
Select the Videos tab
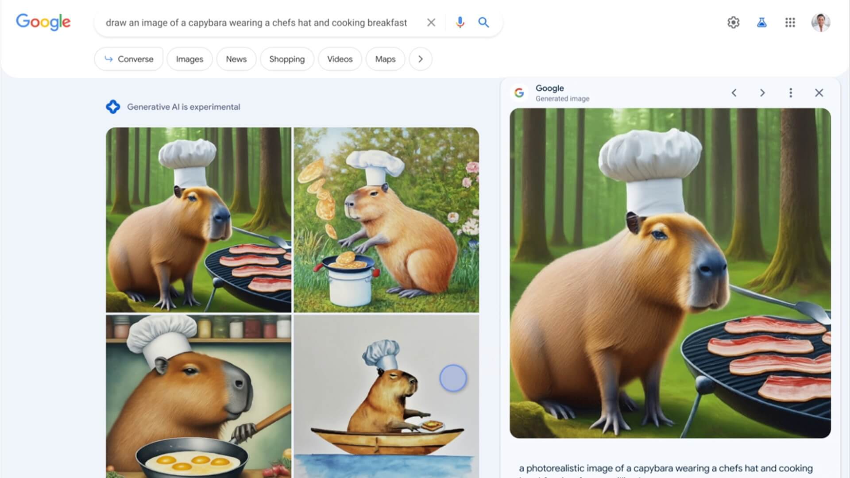(340, 58)
